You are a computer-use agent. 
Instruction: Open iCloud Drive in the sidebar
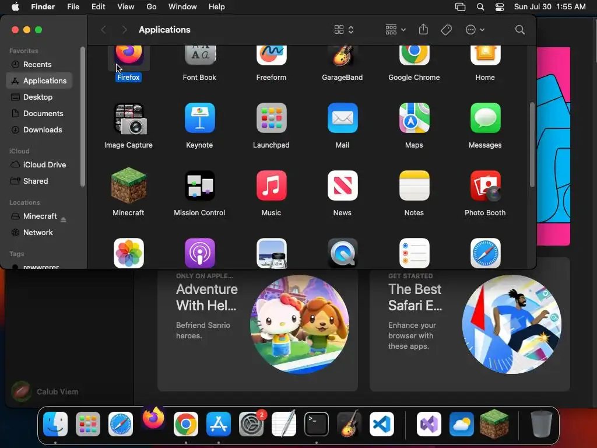39,165
